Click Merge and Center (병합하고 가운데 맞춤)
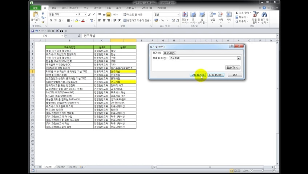 tap(137, 20)
